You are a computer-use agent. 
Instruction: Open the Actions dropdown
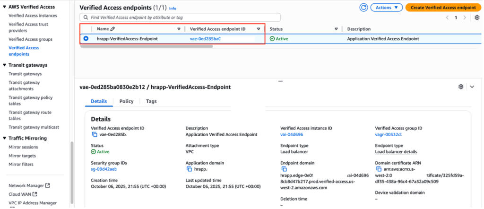click(x=387, y=8)
